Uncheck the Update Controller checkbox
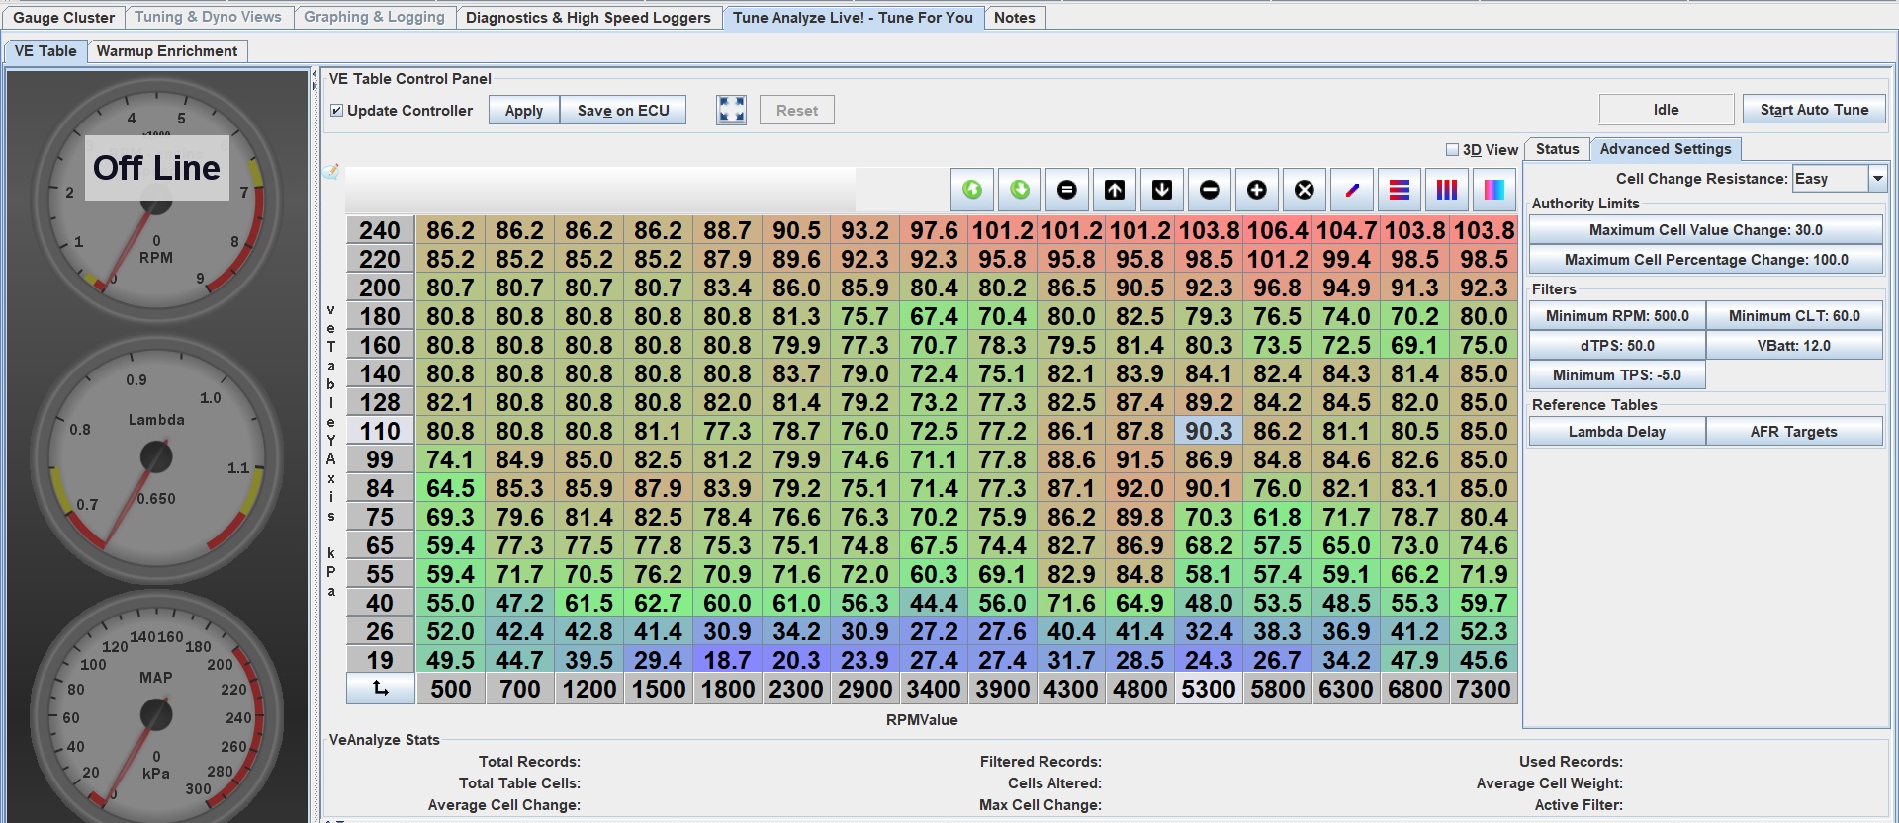The image size is (1899, 823). (337, 111)
